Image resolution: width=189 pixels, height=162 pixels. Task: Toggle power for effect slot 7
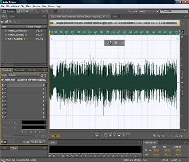pos(5,109)
